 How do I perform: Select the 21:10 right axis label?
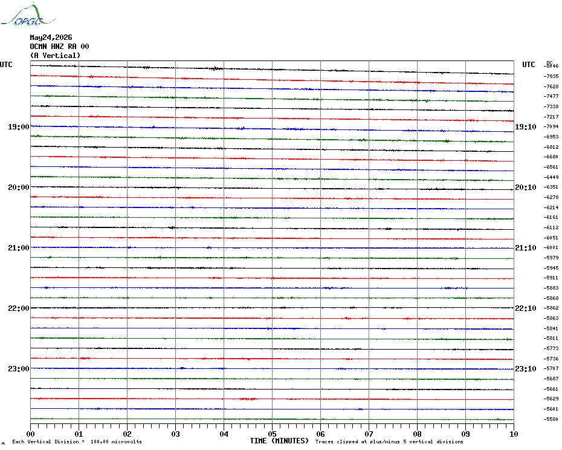point(526,248)
